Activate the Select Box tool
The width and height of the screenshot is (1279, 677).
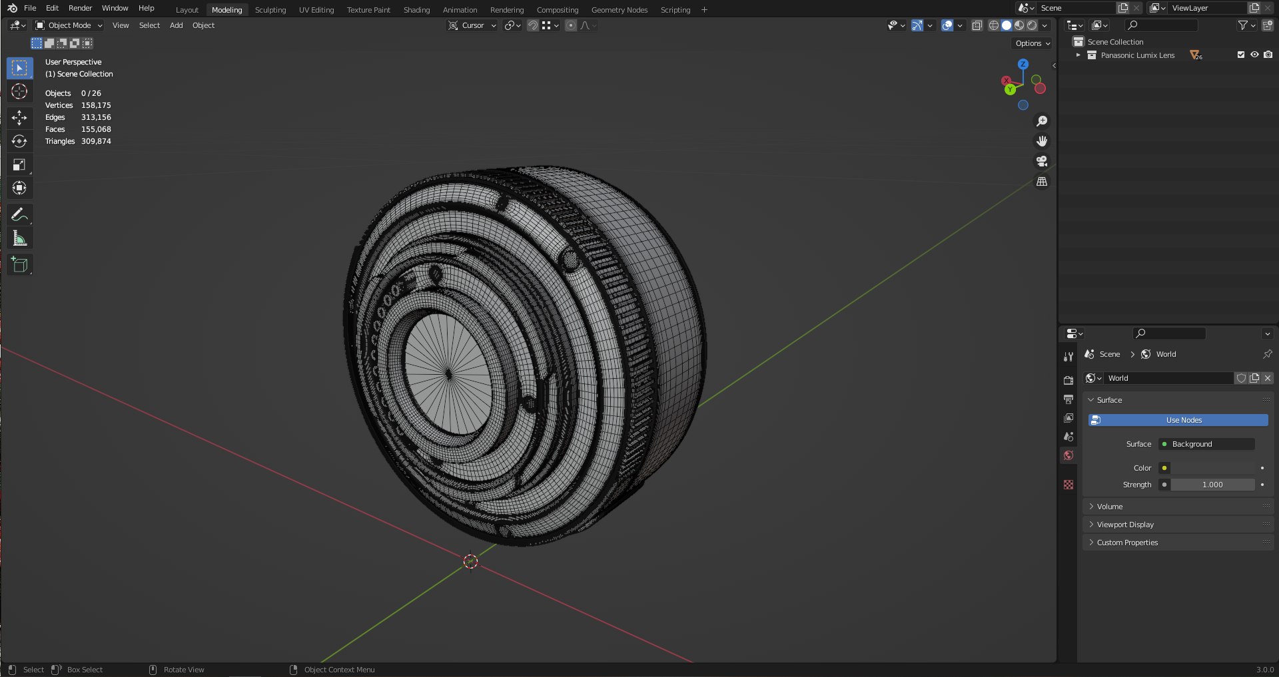click(19, 68)
